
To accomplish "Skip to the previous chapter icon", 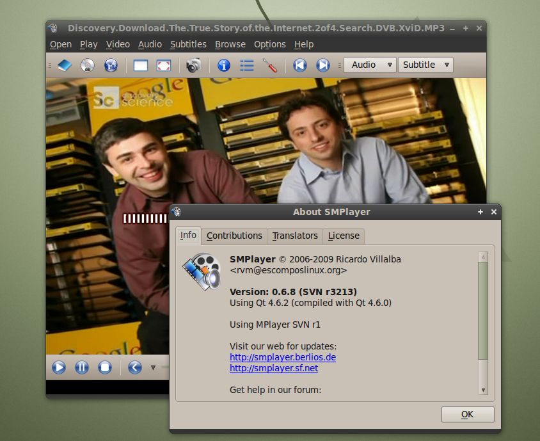I will (299, 65).
